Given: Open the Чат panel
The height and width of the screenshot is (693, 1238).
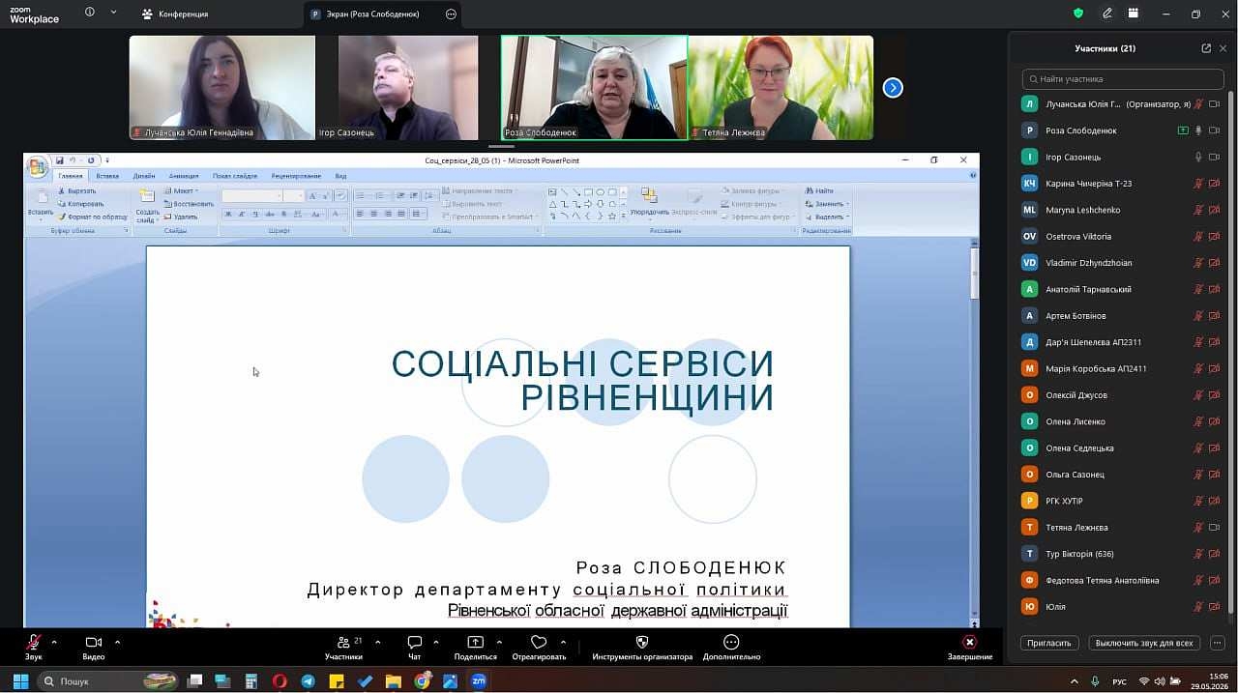Looking at the screenshot, I should tap(415, 647).
